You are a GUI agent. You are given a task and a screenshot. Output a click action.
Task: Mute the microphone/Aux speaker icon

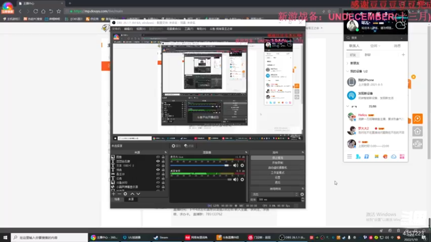(x=235, y=166)
